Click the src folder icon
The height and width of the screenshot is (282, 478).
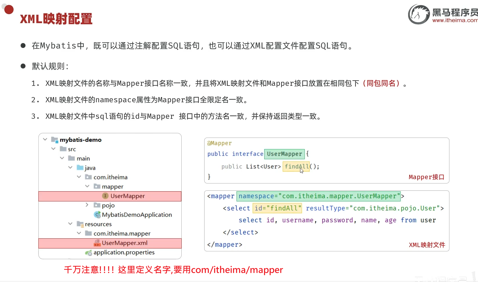pyautogui.click(x=63, y=149)
